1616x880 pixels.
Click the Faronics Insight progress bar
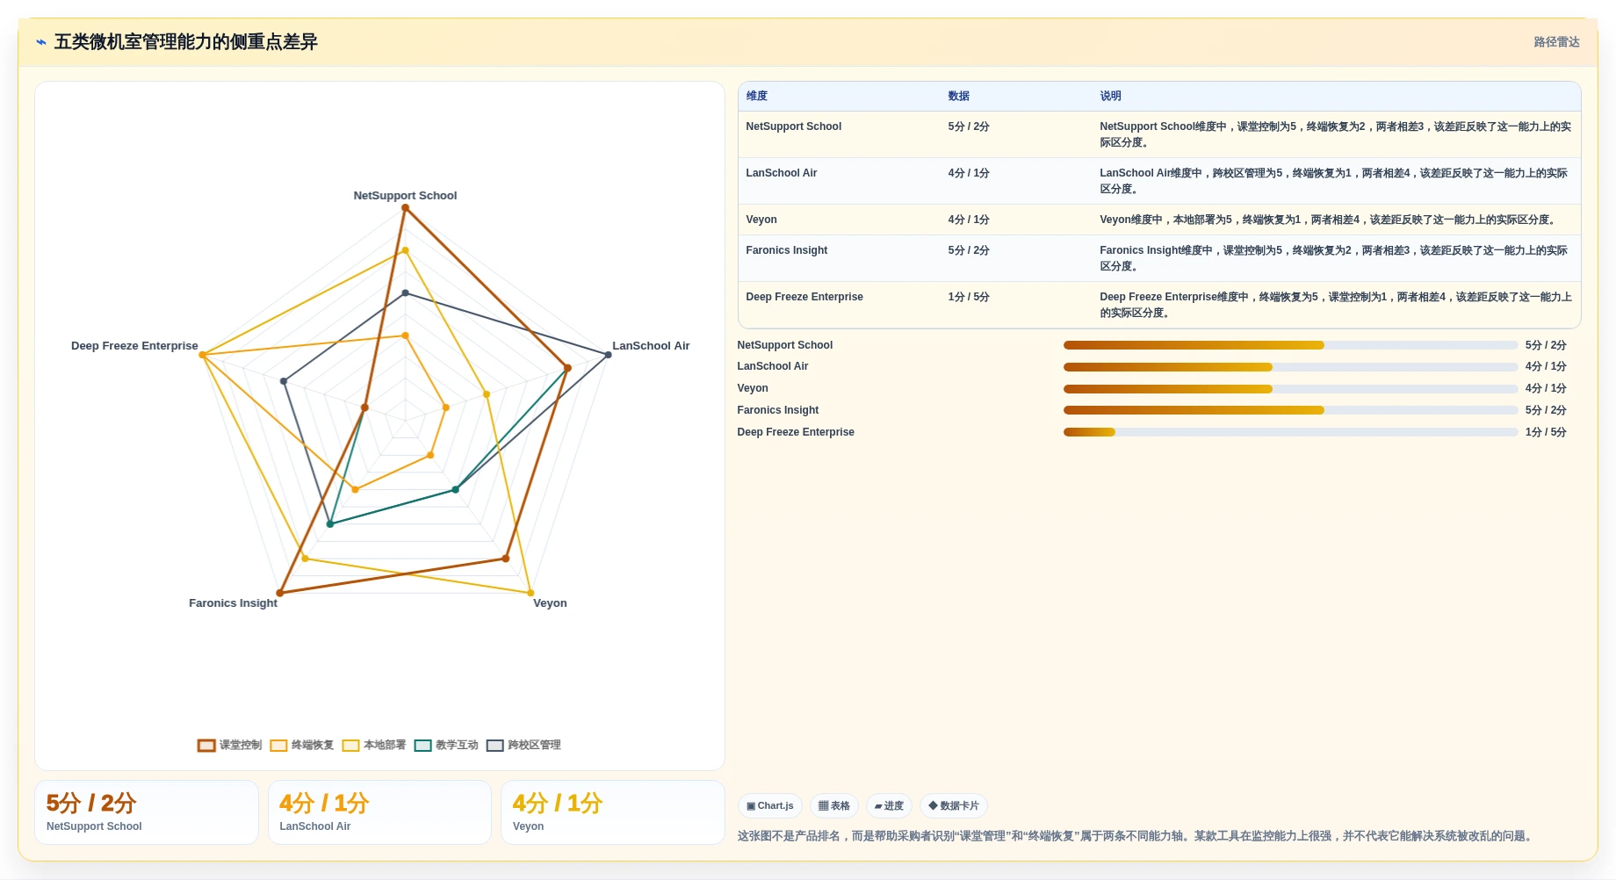(x=1290, y=410)
